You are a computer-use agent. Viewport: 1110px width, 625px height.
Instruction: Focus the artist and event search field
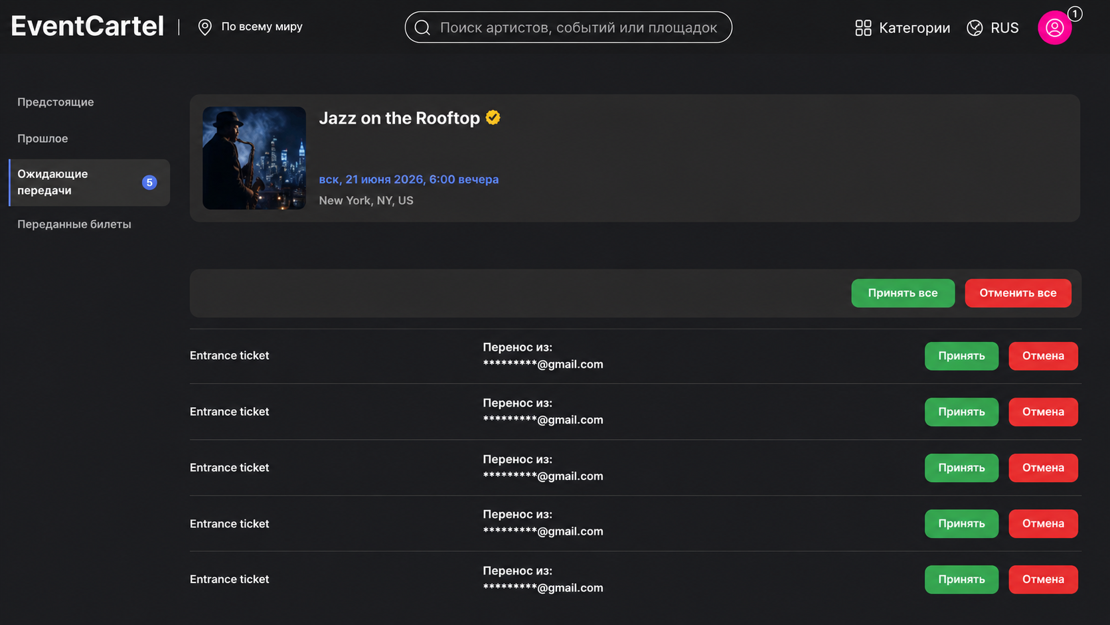[x=568, y=27]
